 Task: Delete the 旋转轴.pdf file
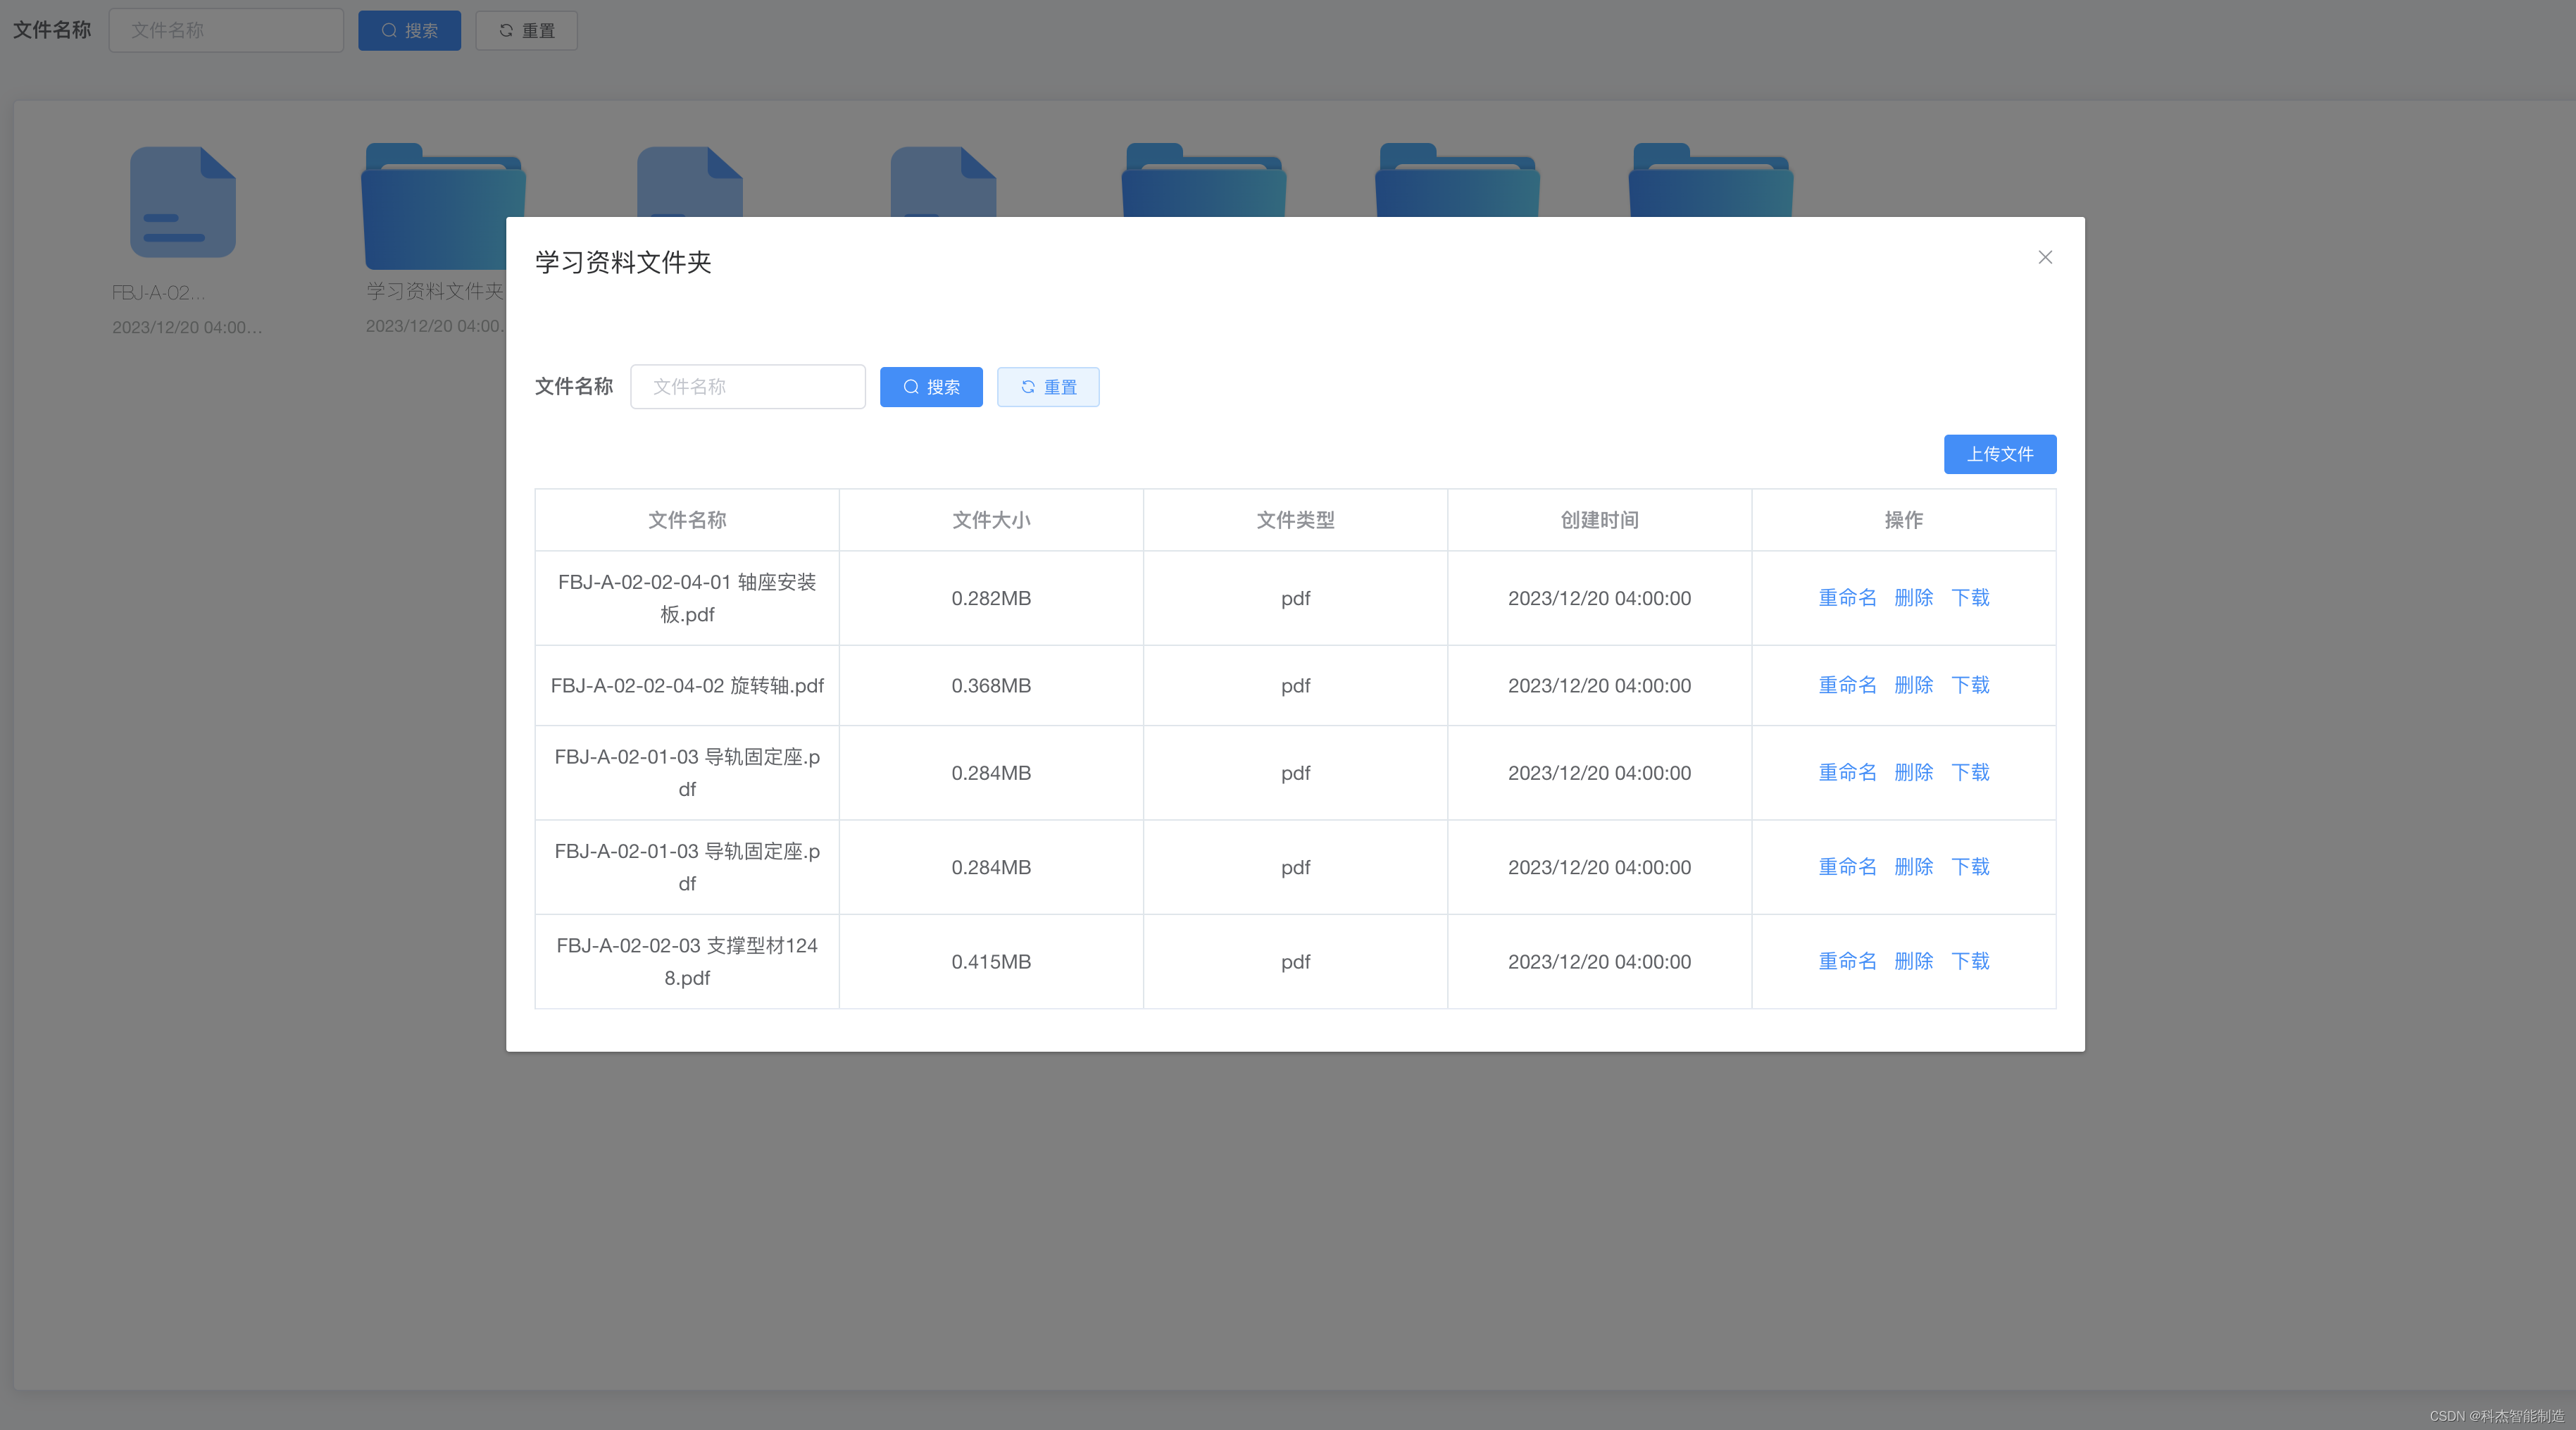click(1914, 685)
